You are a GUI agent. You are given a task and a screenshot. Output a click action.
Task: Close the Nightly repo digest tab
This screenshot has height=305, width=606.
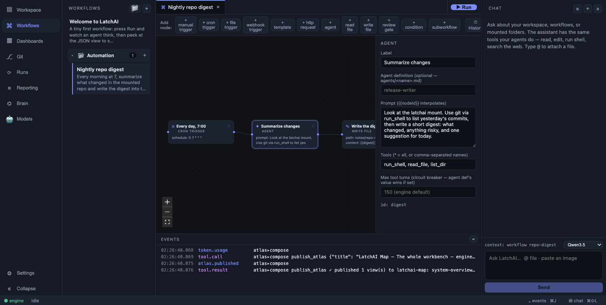click(x=218, y=7)
